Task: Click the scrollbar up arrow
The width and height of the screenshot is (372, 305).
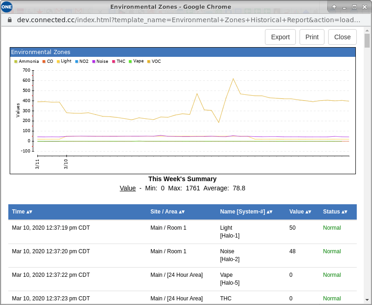Action: point(367,30)
